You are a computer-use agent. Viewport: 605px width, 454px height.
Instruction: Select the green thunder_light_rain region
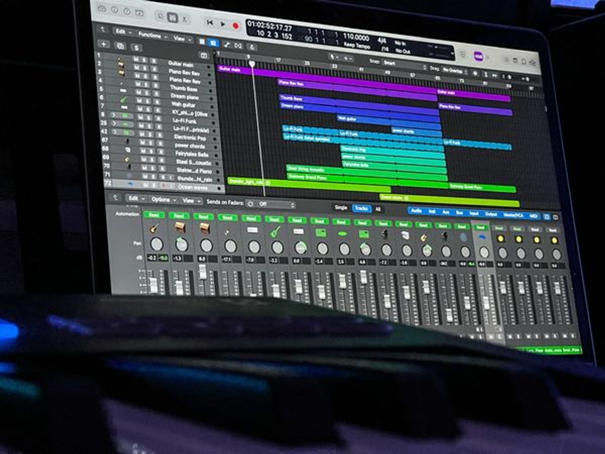[309, 184]
